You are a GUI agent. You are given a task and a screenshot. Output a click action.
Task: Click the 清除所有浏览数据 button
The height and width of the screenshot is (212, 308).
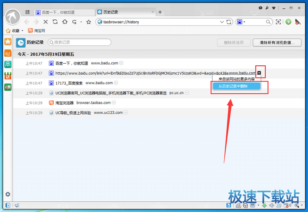pyautogui.click(x=277, y=42)
